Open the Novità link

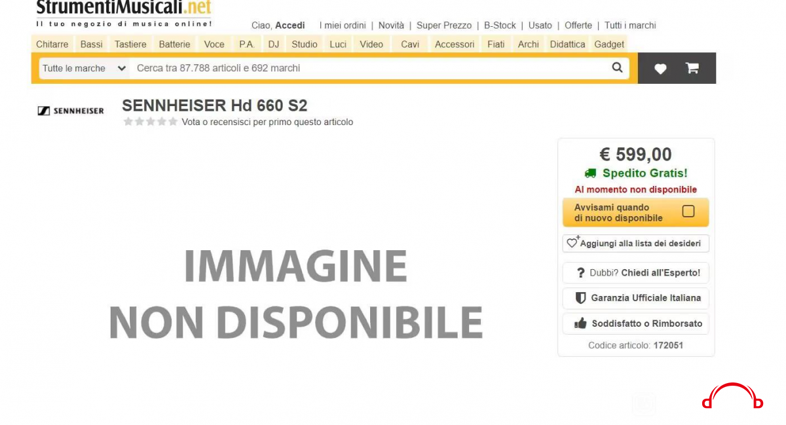tap(391, 26)
